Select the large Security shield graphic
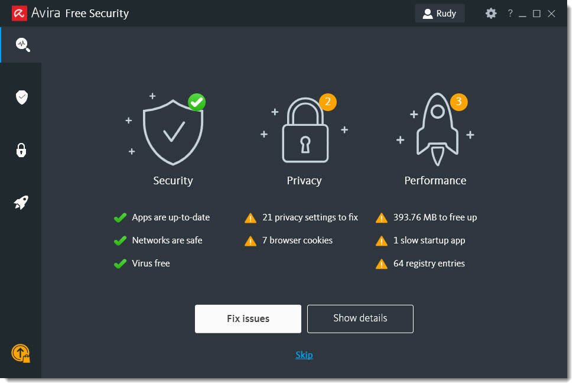Image resolution: width=576 pixels, height=387 pixels. 173,132
